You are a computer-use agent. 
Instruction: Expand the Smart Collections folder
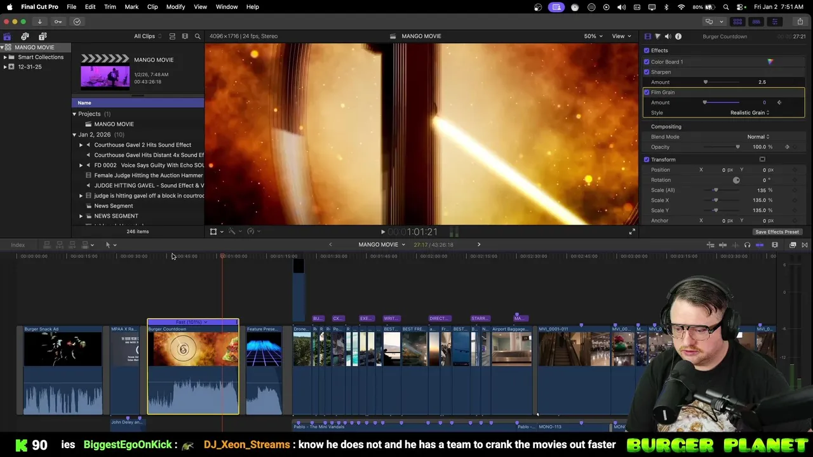tap(5, 57)
